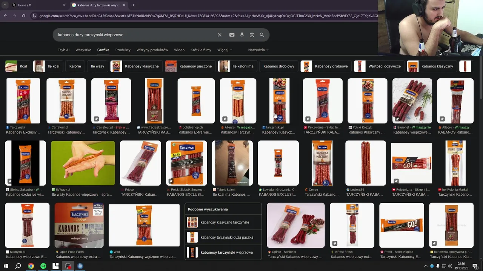The width and height of the screenshot is (483, 271).
Task: Select the Kabanos klasyczny chip
Action: pos(432,66)
